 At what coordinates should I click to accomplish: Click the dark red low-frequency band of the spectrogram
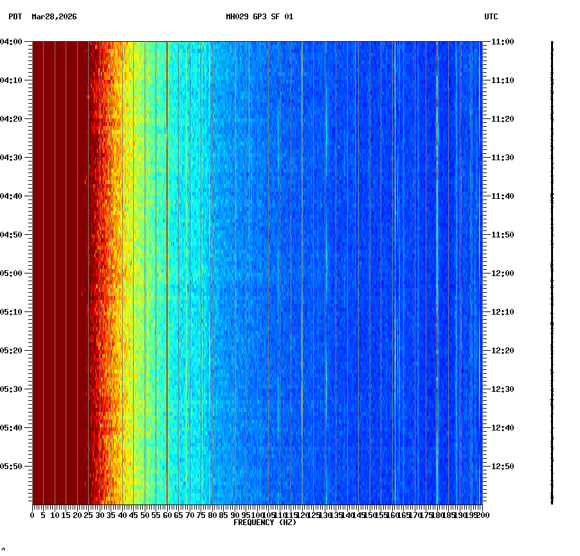pos(58,257)
